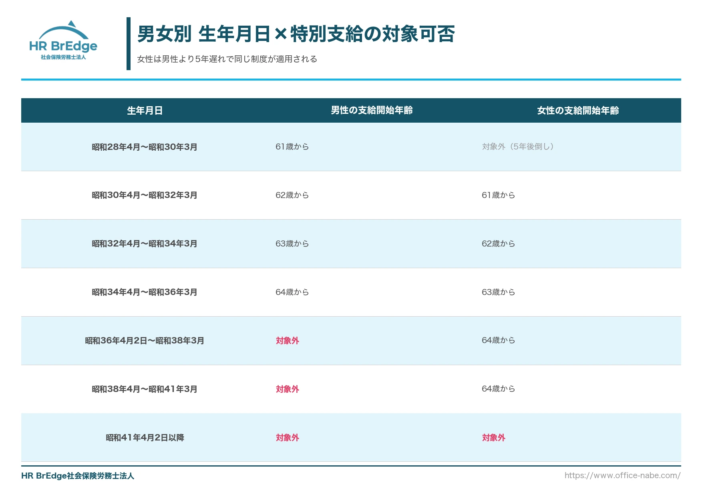The height and width of the screenshot is (497, 702).
Task: Select cell 昭和38年4月〜昭和41年3月
Action: pos(145,389)
